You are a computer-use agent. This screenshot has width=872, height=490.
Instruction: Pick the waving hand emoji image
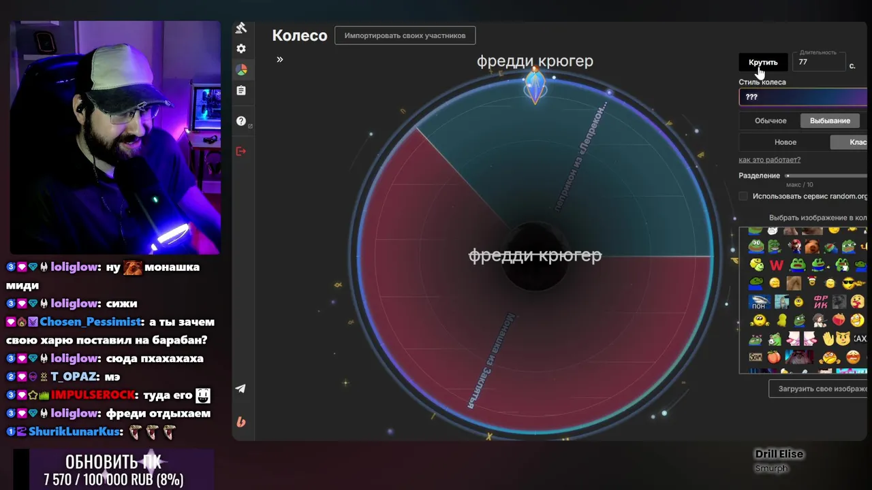tap(828, 338)
